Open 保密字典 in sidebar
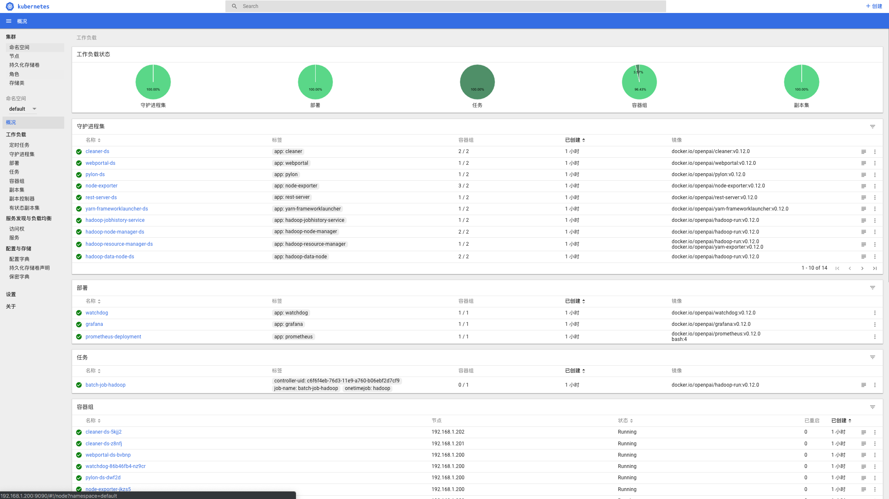 pyautogui.click(x=19, y=277)
